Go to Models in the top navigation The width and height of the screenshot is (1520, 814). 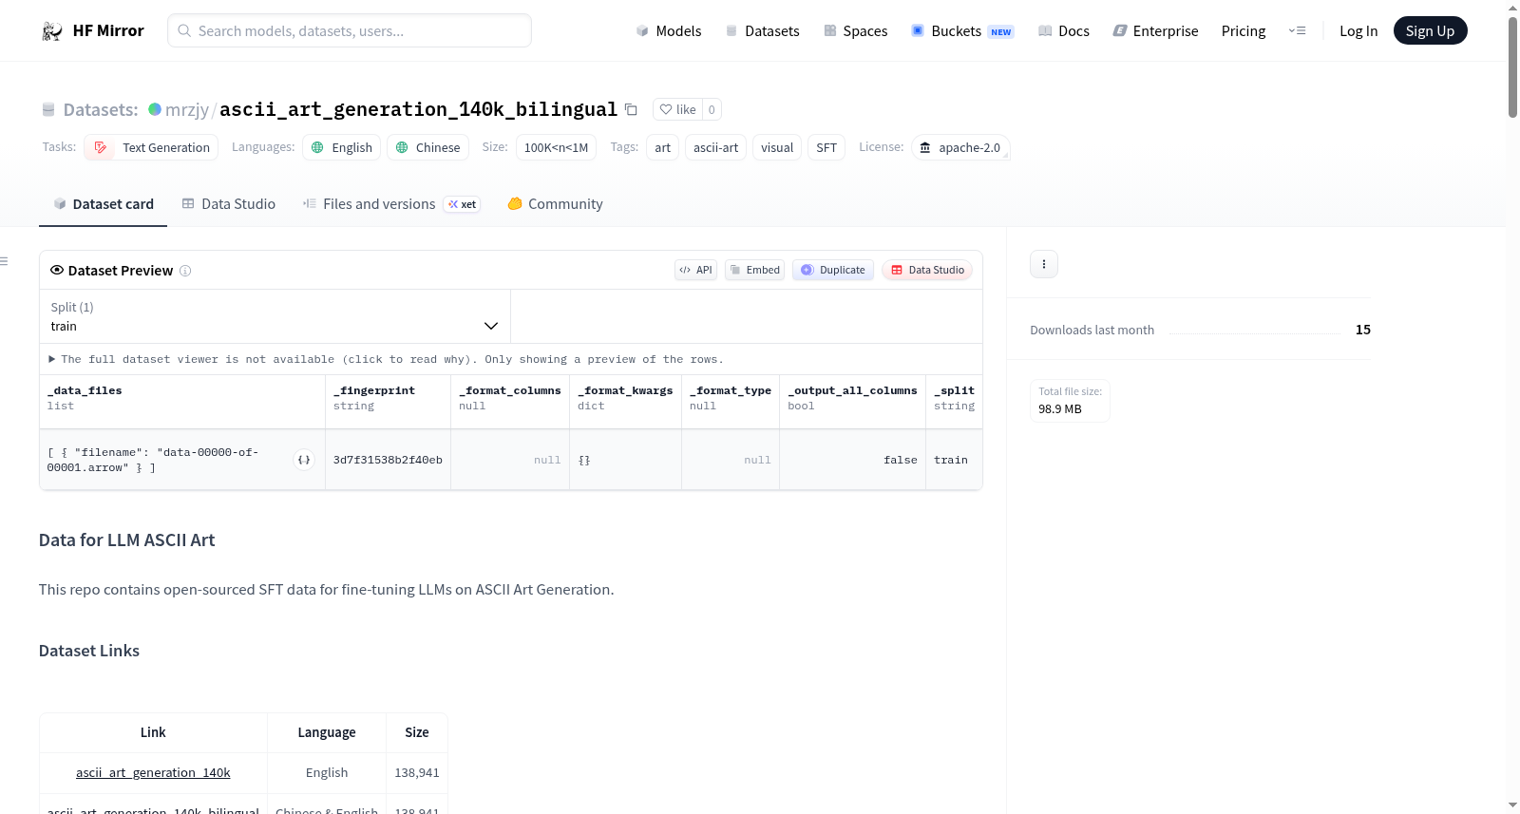[669, 31]
